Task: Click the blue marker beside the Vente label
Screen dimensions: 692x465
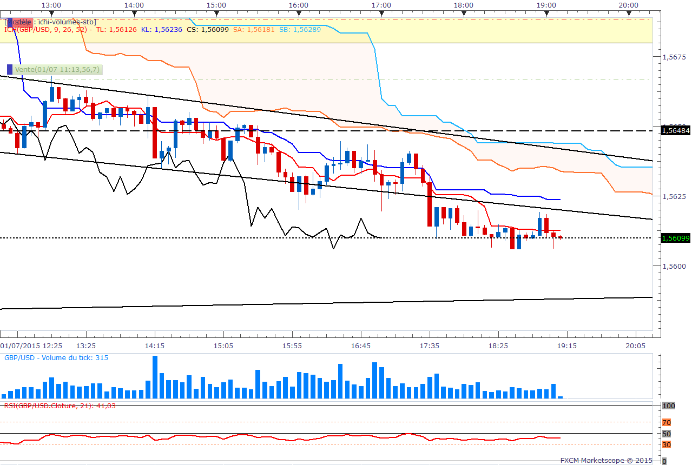Action: point(10,69)
